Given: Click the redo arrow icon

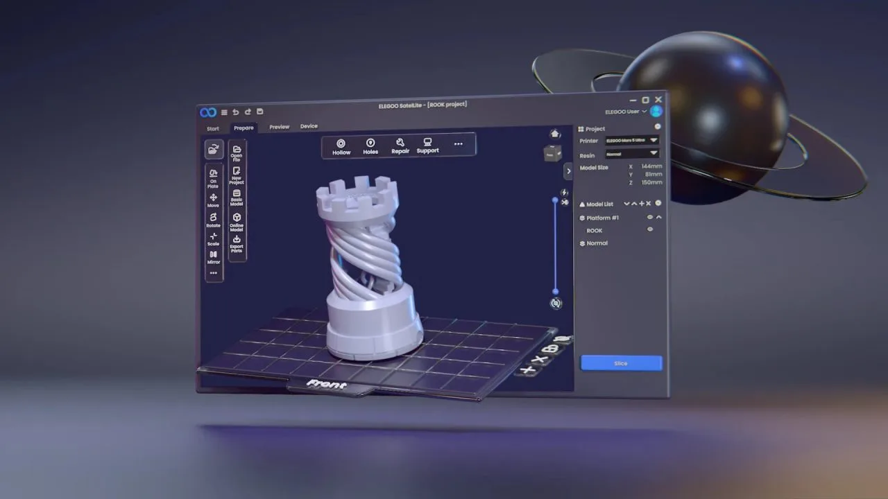Looking at the screenshot, I should tap(248, 112).
